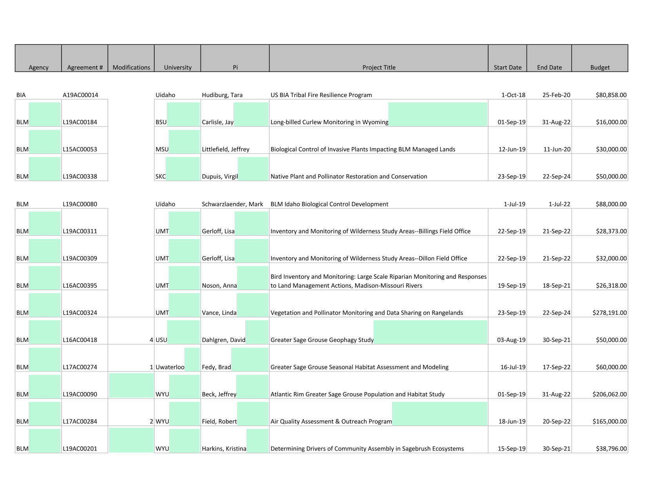Select agreement number L19AC00080
647x500 pixels.
[80, 204]
